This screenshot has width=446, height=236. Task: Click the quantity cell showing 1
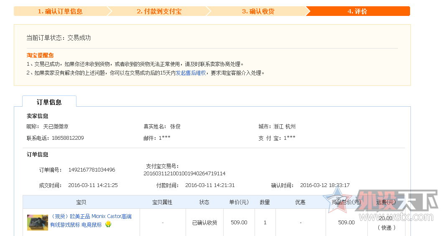coord(265,223)
